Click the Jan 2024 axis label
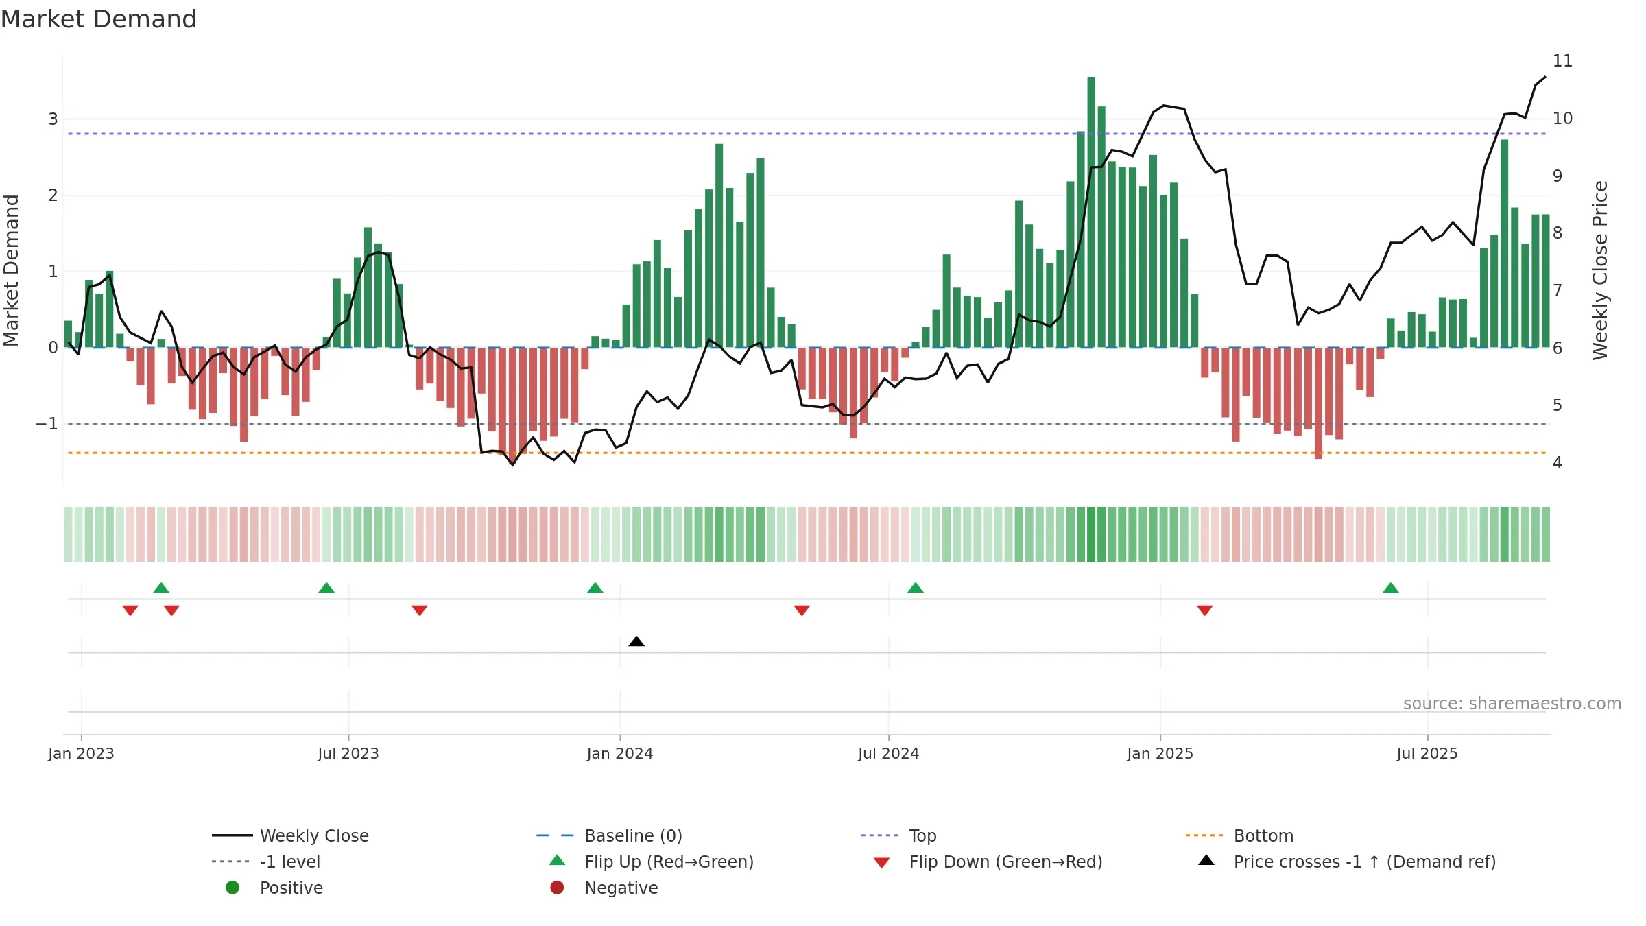The image size is (1646, 926). click(620, 753)
